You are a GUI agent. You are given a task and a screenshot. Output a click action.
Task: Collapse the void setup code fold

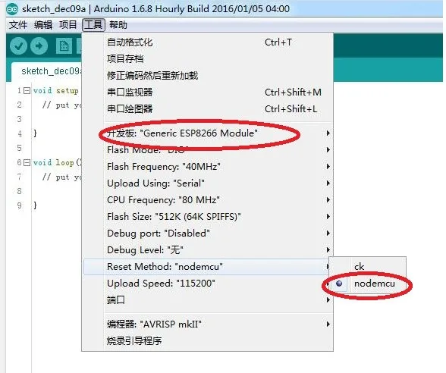coord(27,91)
